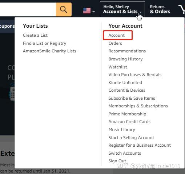185x174 pixels.
Task: Open AmazonSmile Charity Lists
Action: click(49, 51)
